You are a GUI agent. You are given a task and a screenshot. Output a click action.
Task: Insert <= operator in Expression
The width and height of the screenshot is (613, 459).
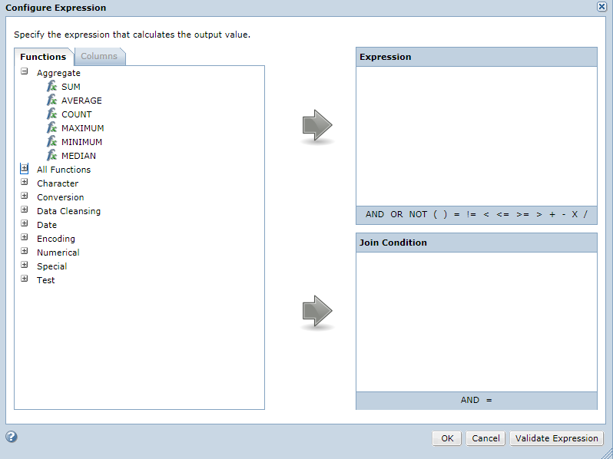(x=502, y=214)
